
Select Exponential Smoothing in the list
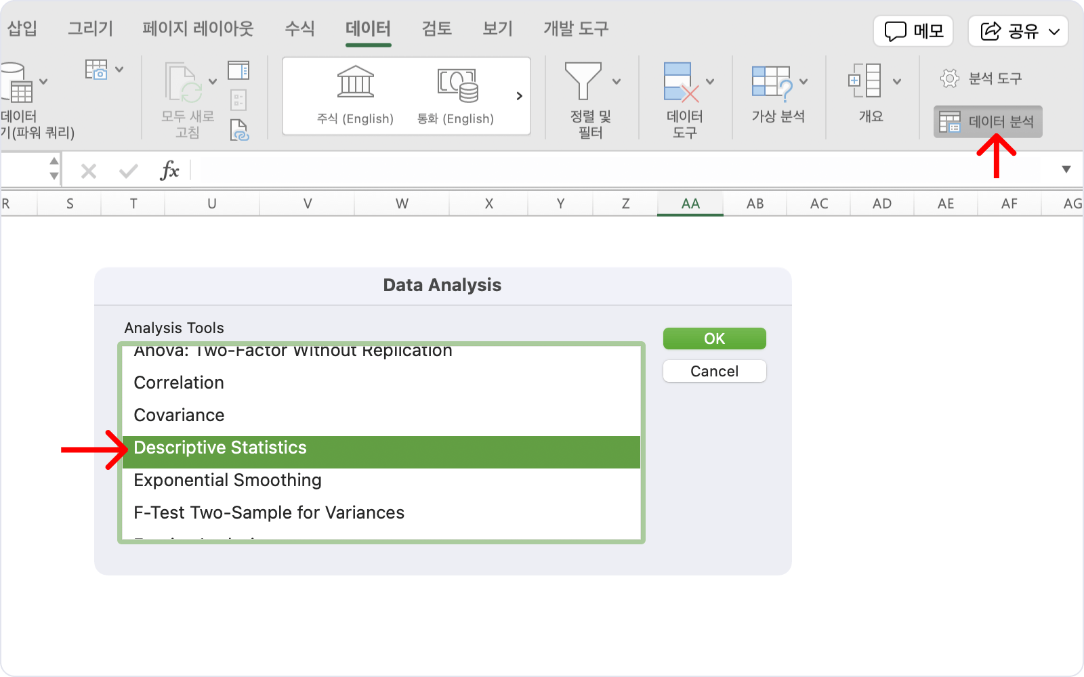(381, 480)
